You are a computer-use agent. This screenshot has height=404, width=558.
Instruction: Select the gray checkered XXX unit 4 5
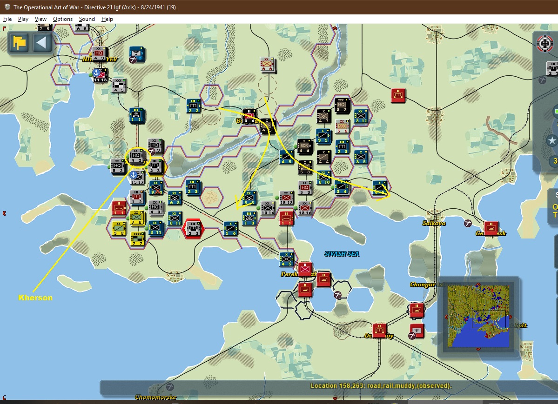pos(119,86)
